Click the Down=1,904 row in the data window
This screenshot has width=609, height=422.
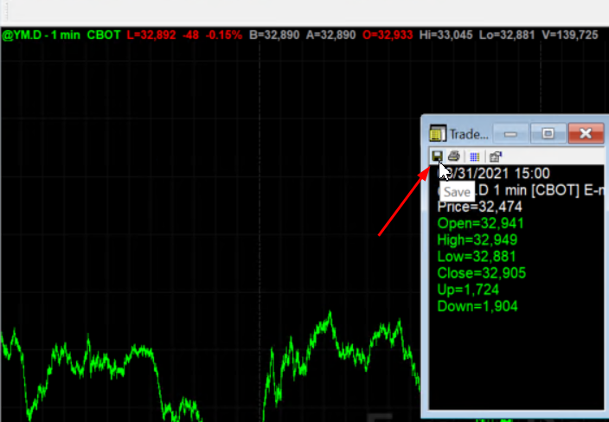point(478,306)
